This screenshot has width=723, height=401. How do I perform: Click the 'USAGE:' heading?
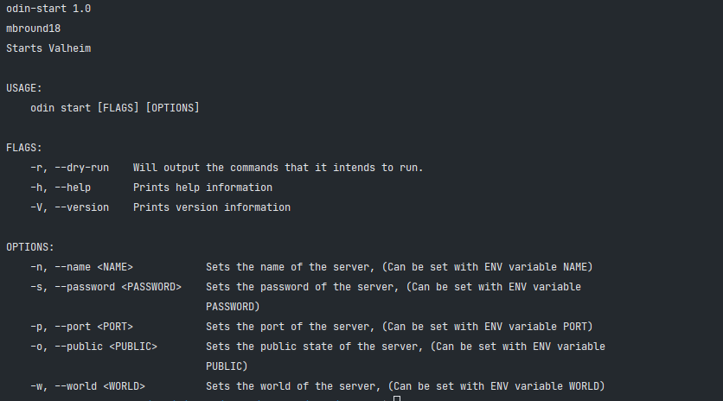coord(24,88)
